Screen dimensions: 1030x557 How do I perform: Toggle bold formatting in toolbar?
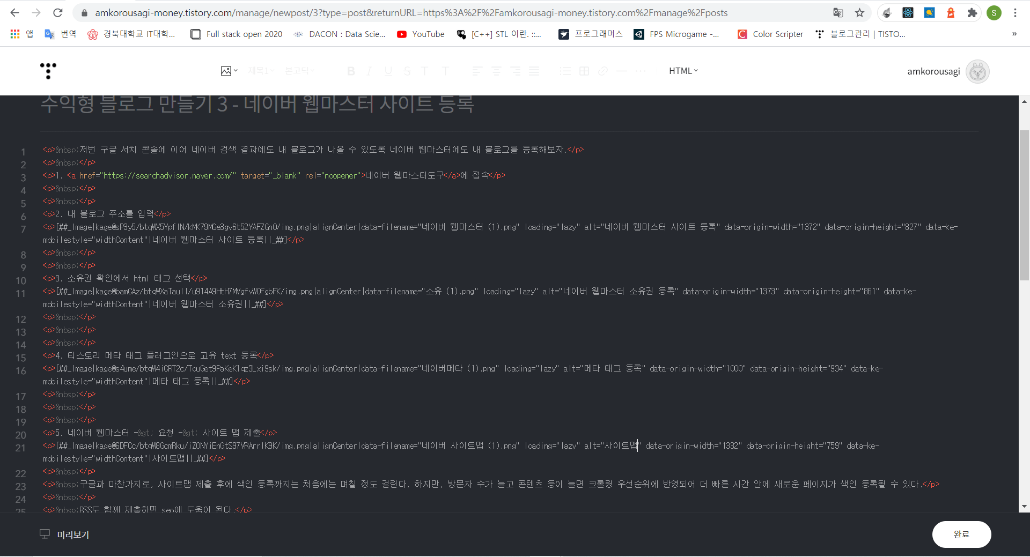coord(351,71)
